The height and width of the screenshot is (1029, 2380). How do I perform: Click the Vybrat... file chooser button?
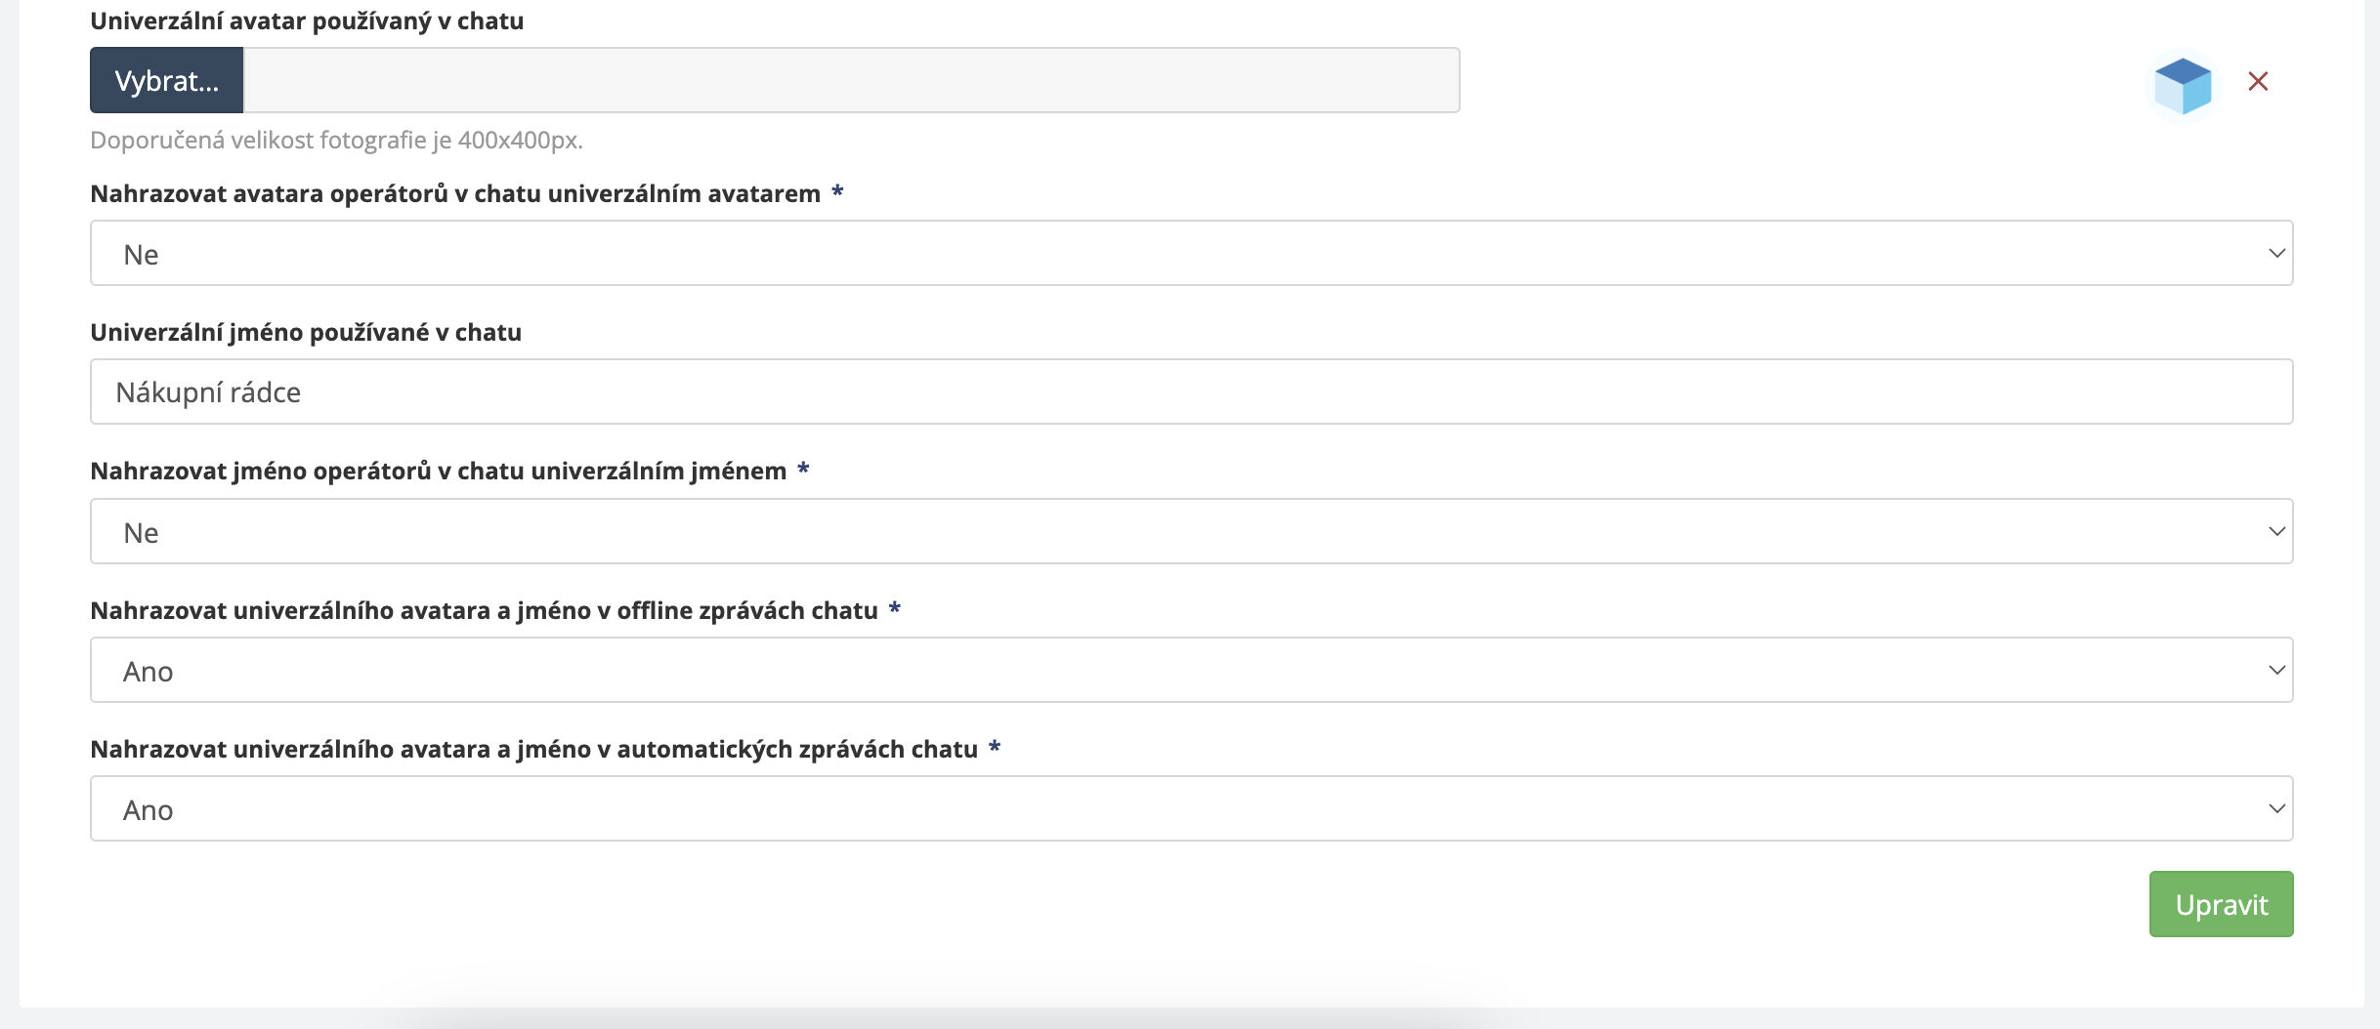166,80
